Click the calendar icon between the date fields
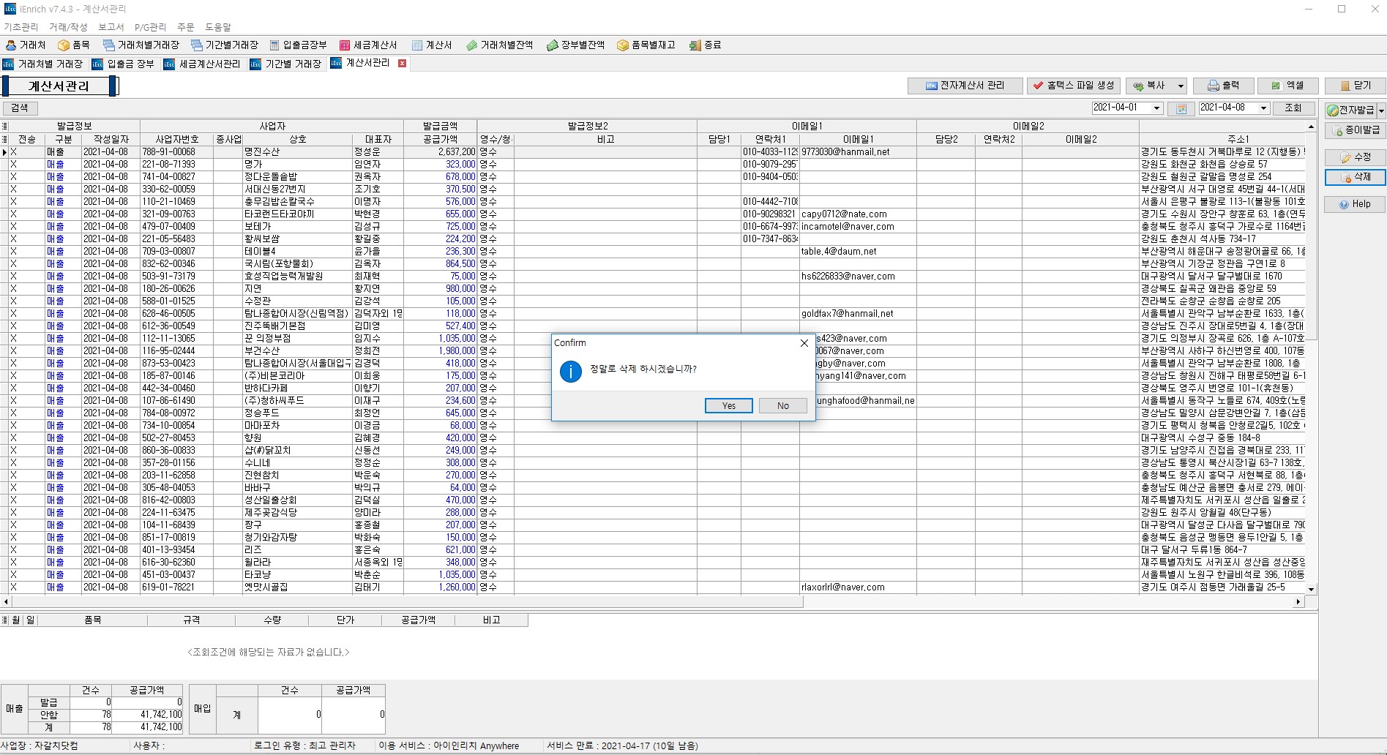Screen dimensions: 1387x755 (x=1181, y=108)
